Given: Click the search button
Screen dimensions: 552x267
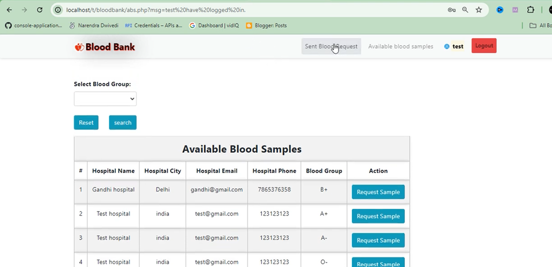Looking at the screenshot, I should click(122, 122).
